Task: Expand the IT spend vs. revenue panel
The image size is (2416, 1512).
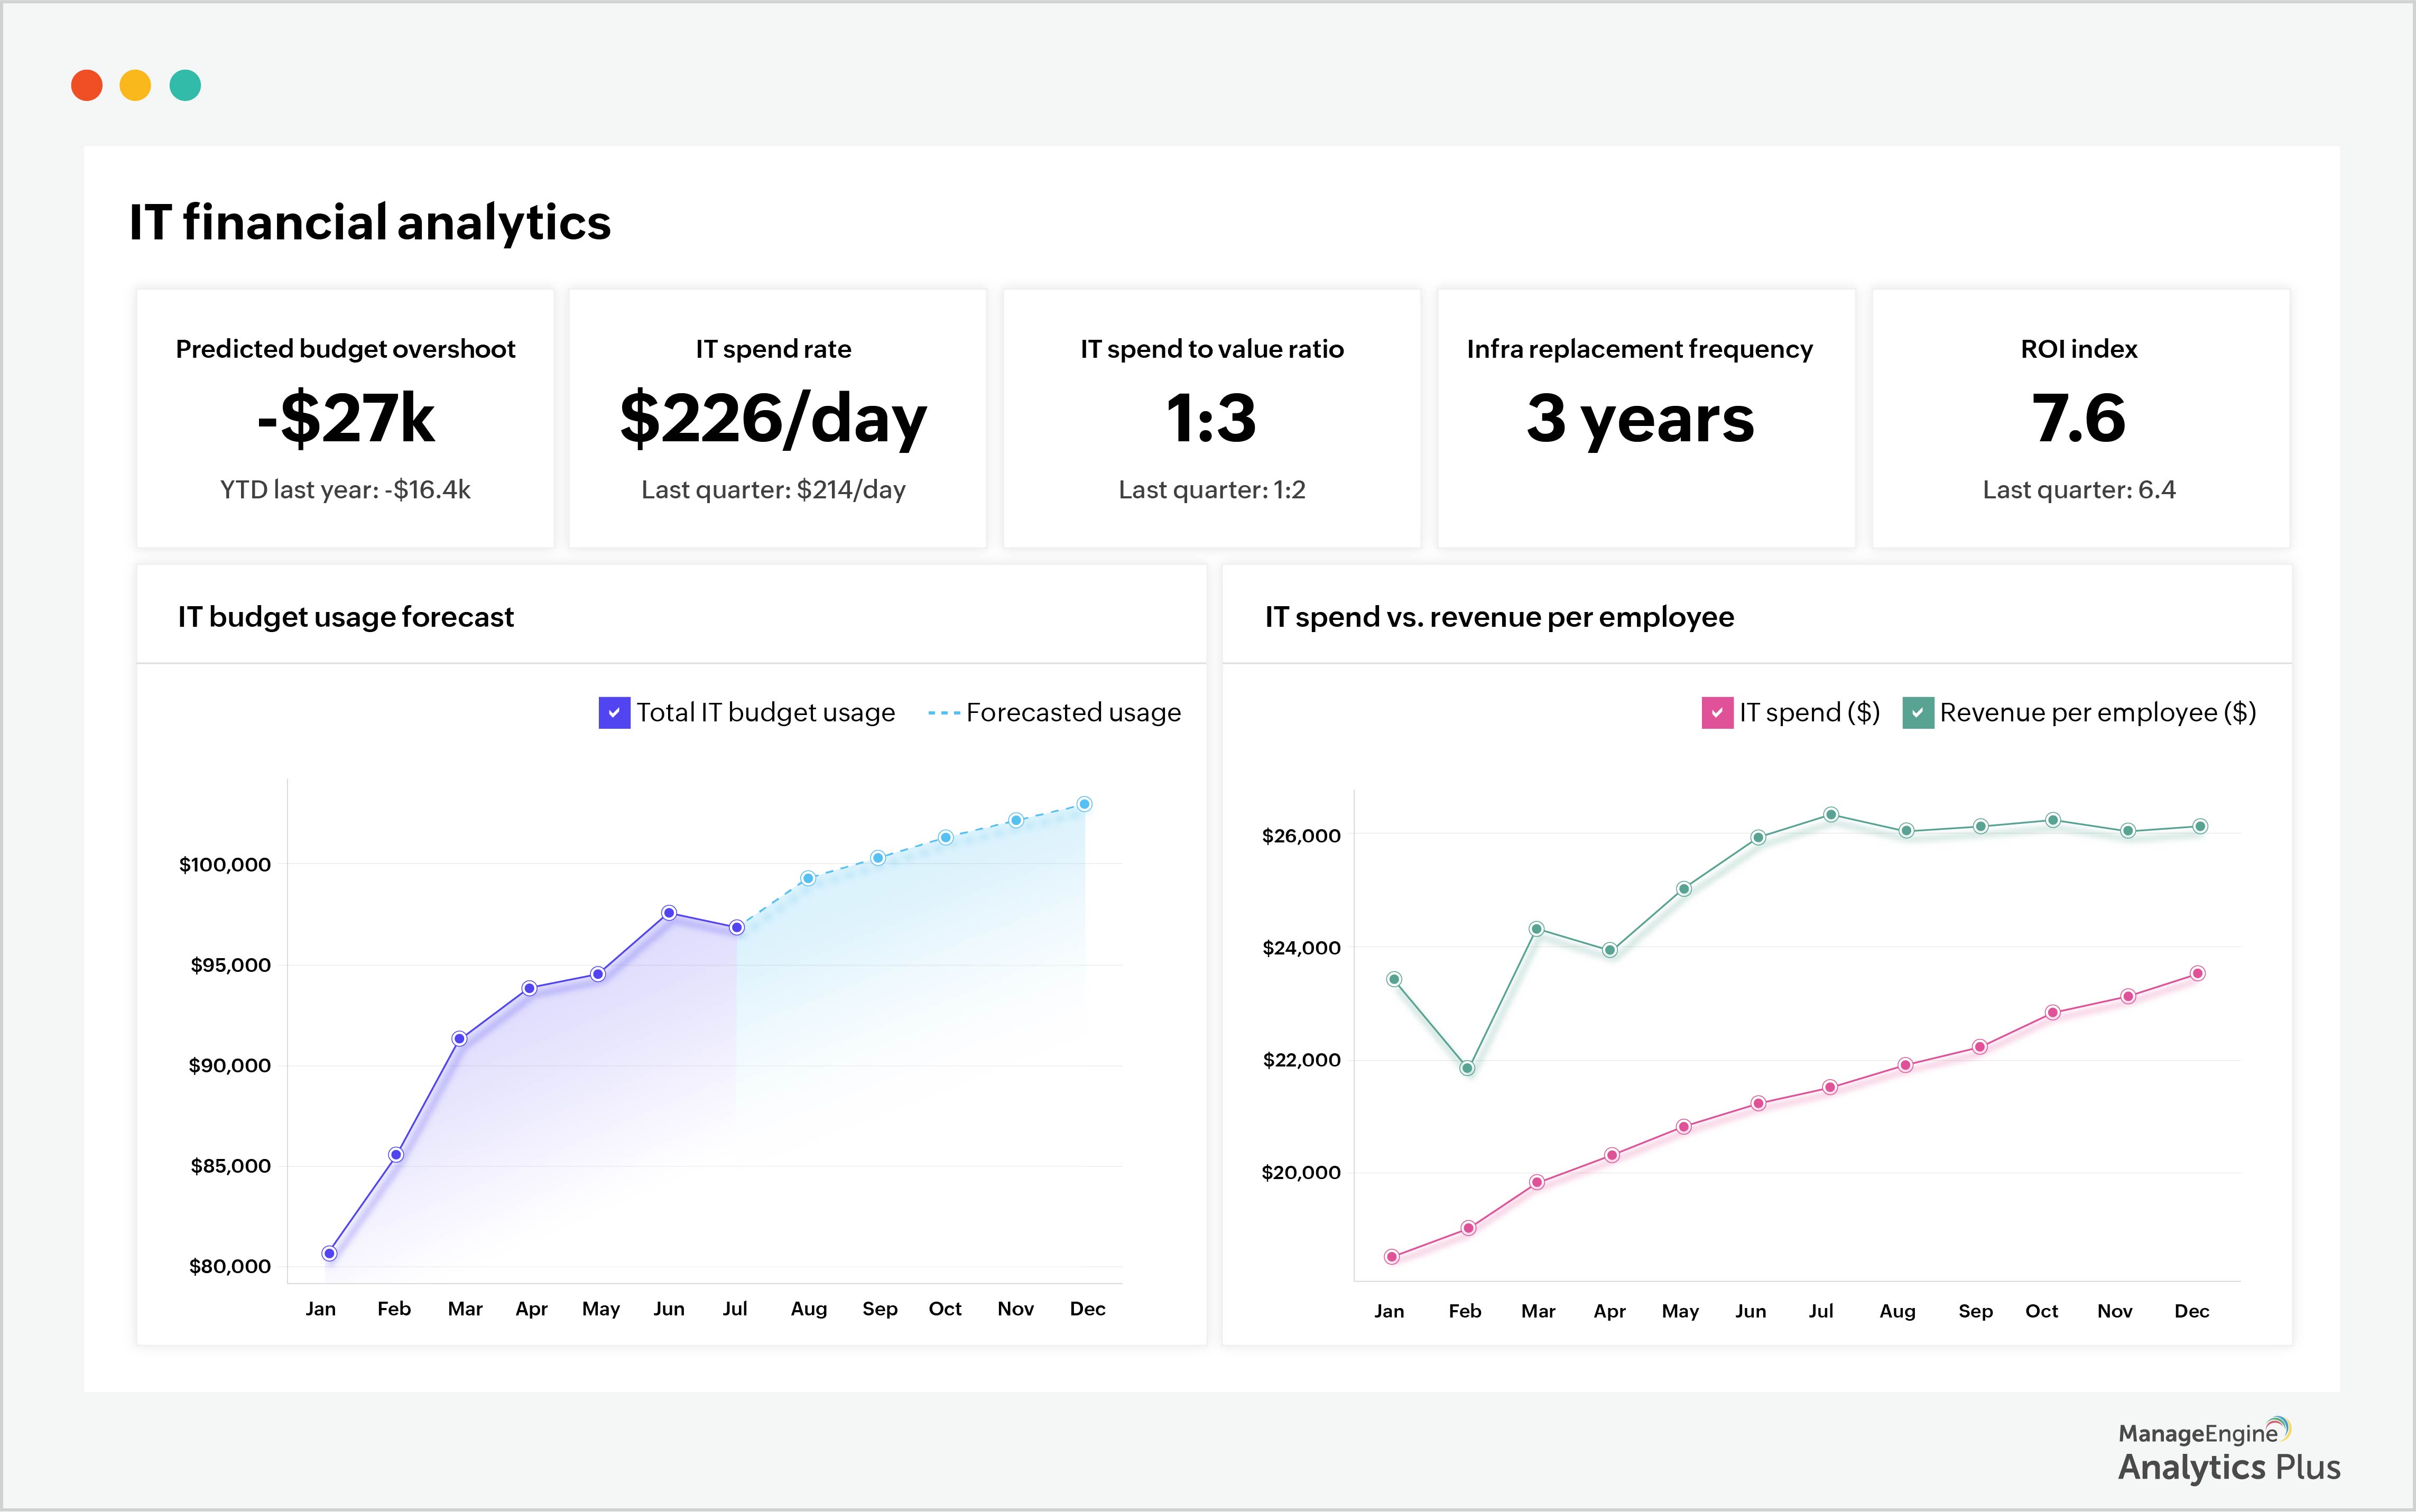Action: pos(1500,617)
